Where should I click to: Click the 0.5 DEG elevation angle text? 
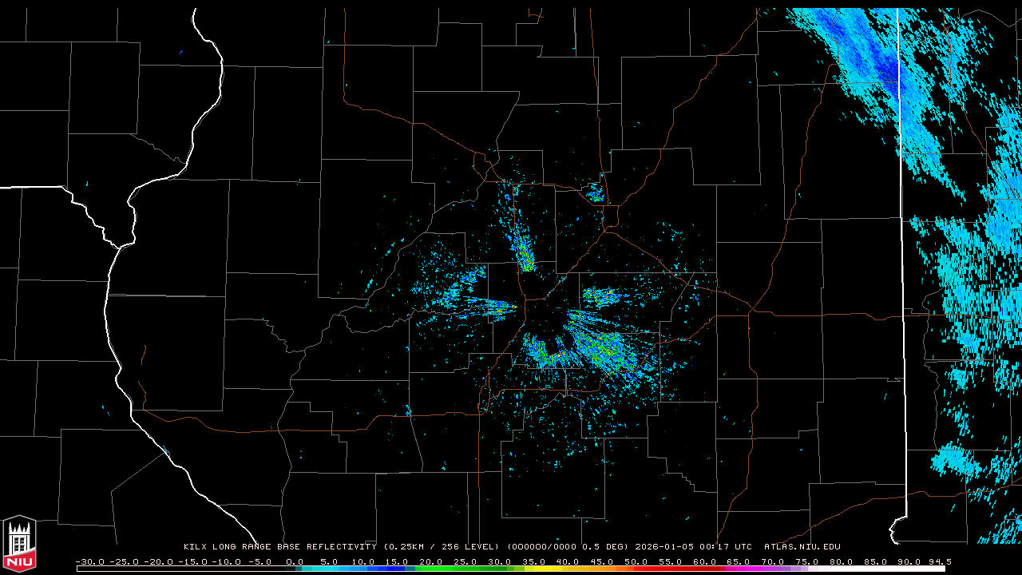(609, 547)
